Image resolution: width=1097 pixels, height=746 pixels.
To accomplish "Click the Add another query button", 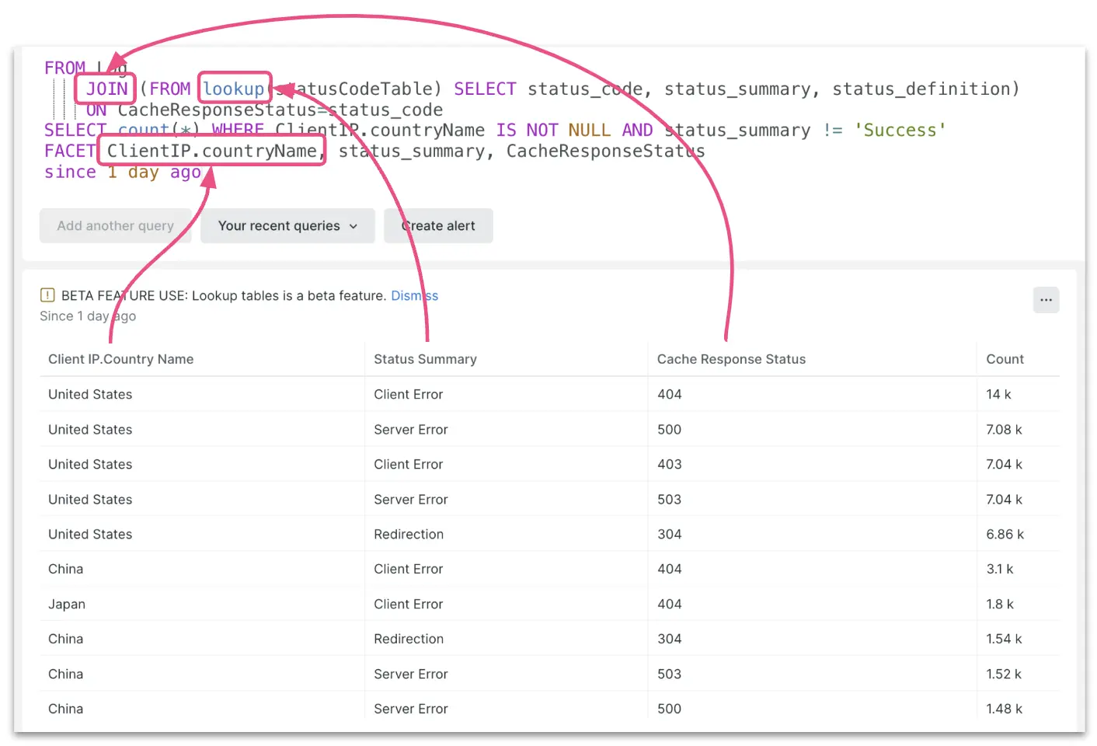I will (115, 225).
